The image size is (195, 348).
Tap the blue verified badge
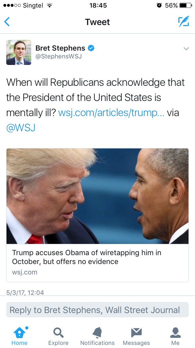[91, 48]
